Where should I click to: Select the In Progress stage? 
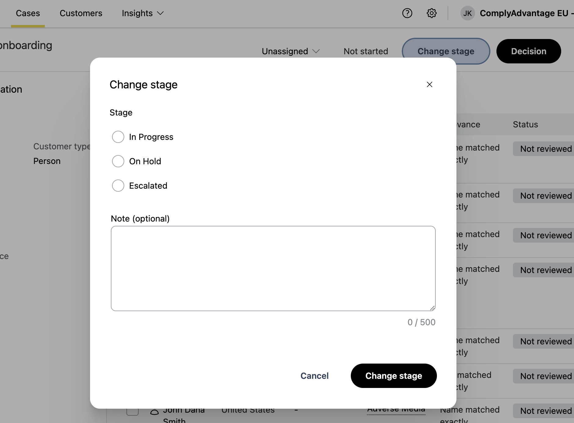[x=118, y=137]
